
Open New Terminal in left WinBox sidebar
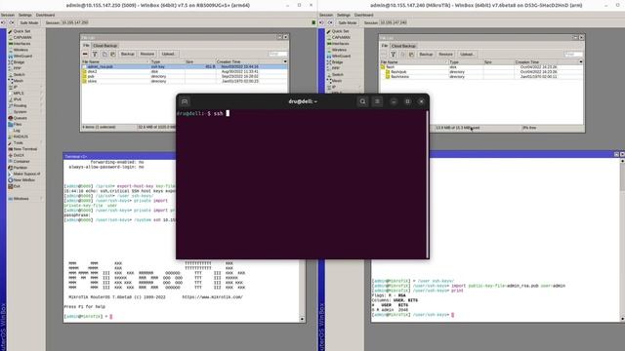[21, 149]
